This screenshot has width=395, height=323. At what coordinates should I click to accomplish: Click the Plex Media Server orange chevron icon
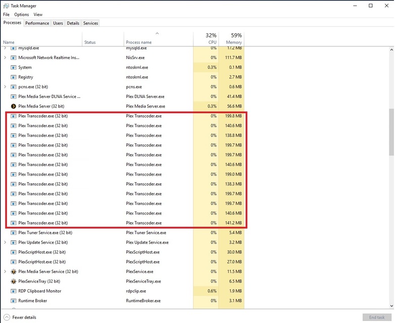[13, 106]
